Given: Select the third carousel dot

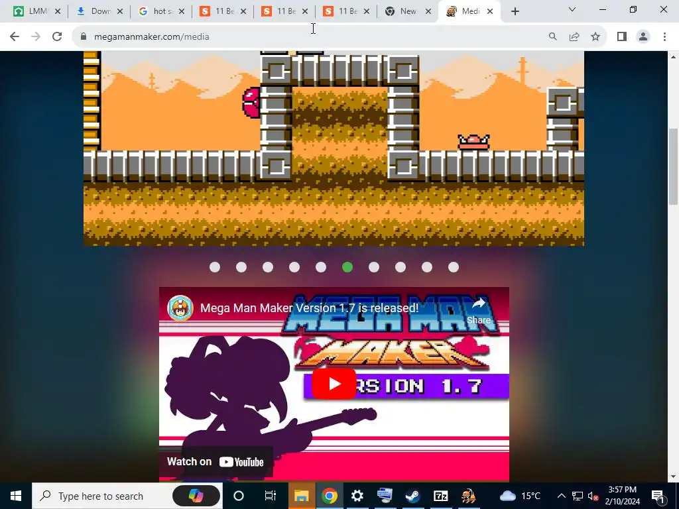Looking at the screenshot, I should (x=268, y=267).
